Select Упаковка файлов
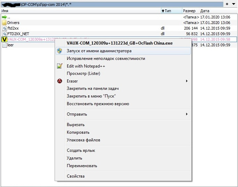This screenshot has width=238, height=187. (123, 140)
